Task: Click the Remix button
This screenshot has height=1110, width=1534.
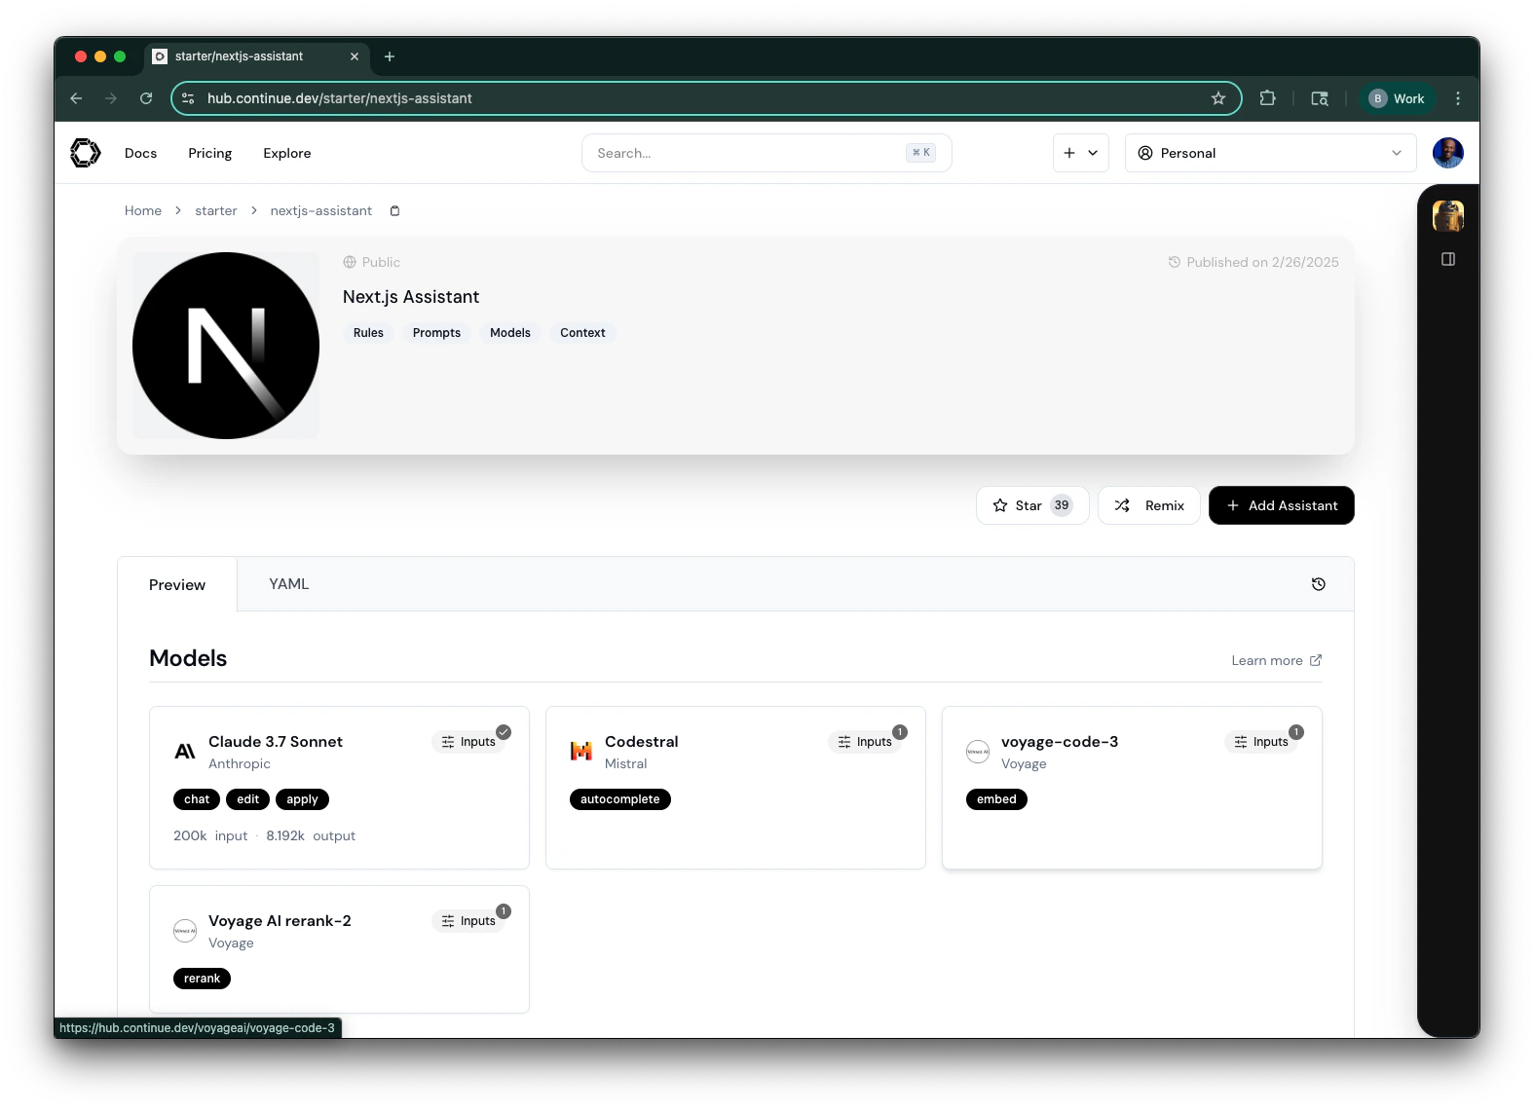Action: (1149, 505)
